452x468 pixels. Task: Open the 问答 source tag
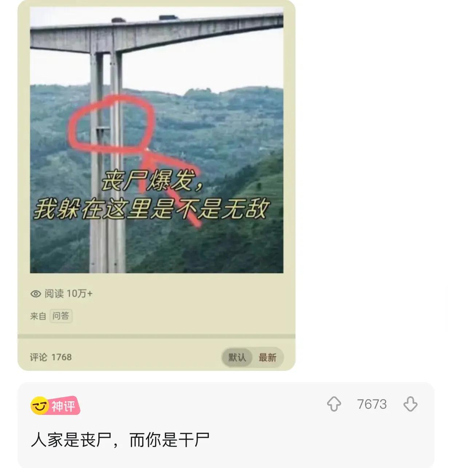point(61,316)
